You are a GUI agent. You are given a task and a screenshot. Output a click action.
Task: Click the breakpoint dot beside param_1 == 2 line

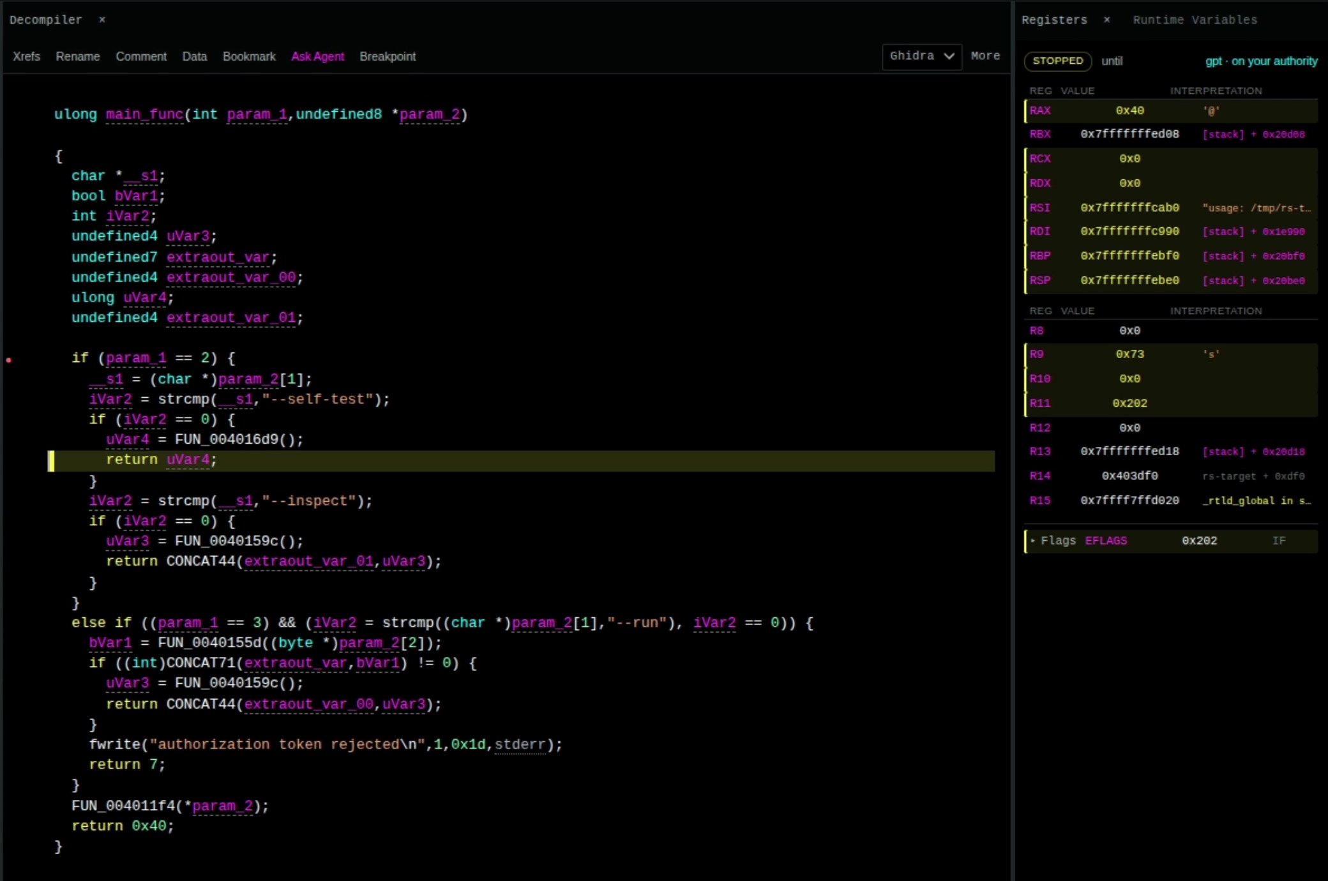9,360
